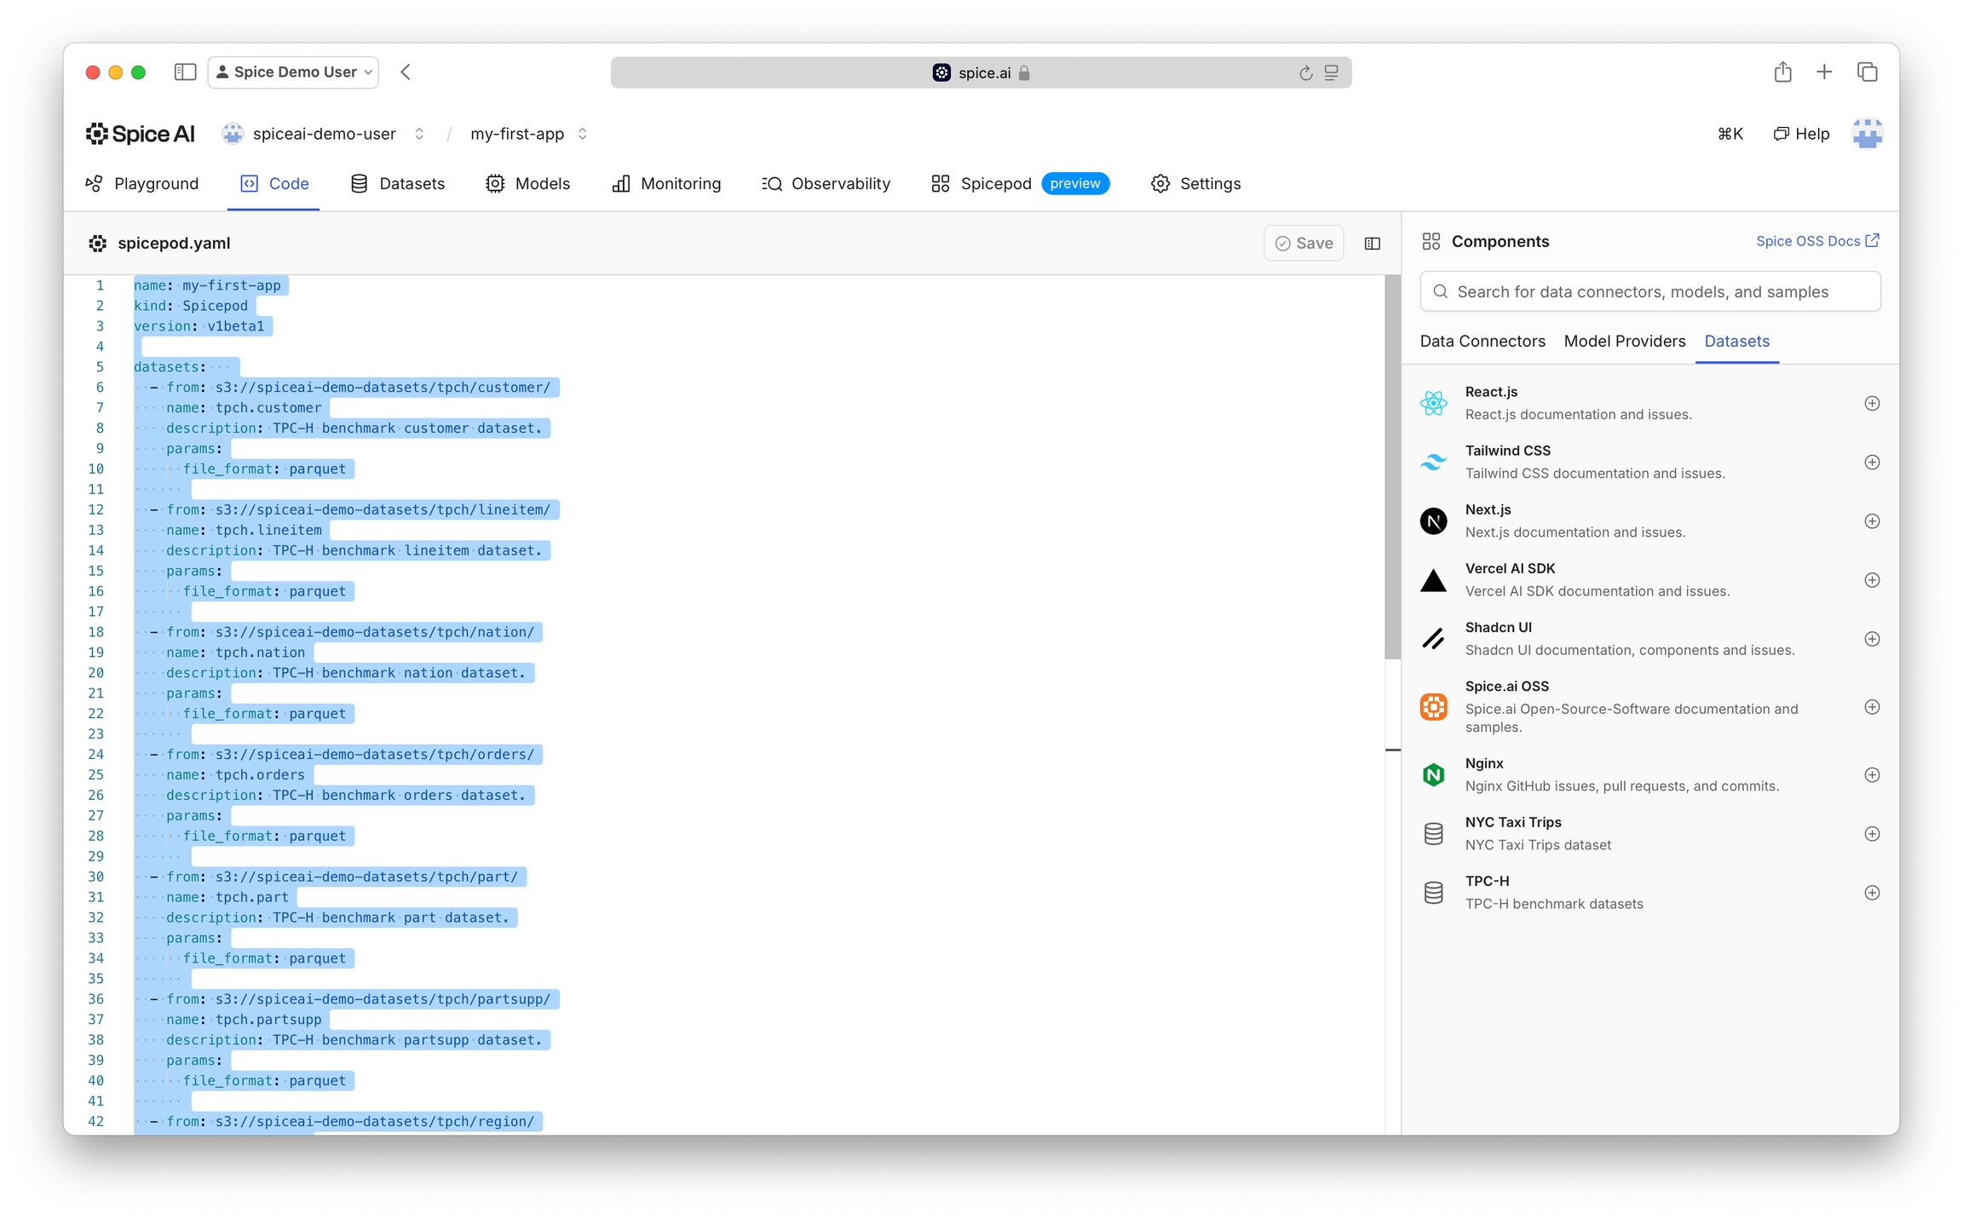
Task: Click the browser share icon
Action: pyautogui.click(x=1782, y=72)
